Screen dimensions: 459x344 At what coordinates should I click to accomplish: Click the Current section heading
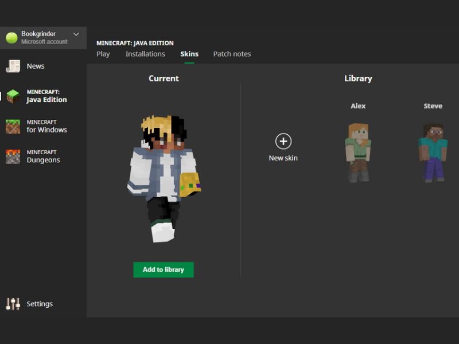164,79
